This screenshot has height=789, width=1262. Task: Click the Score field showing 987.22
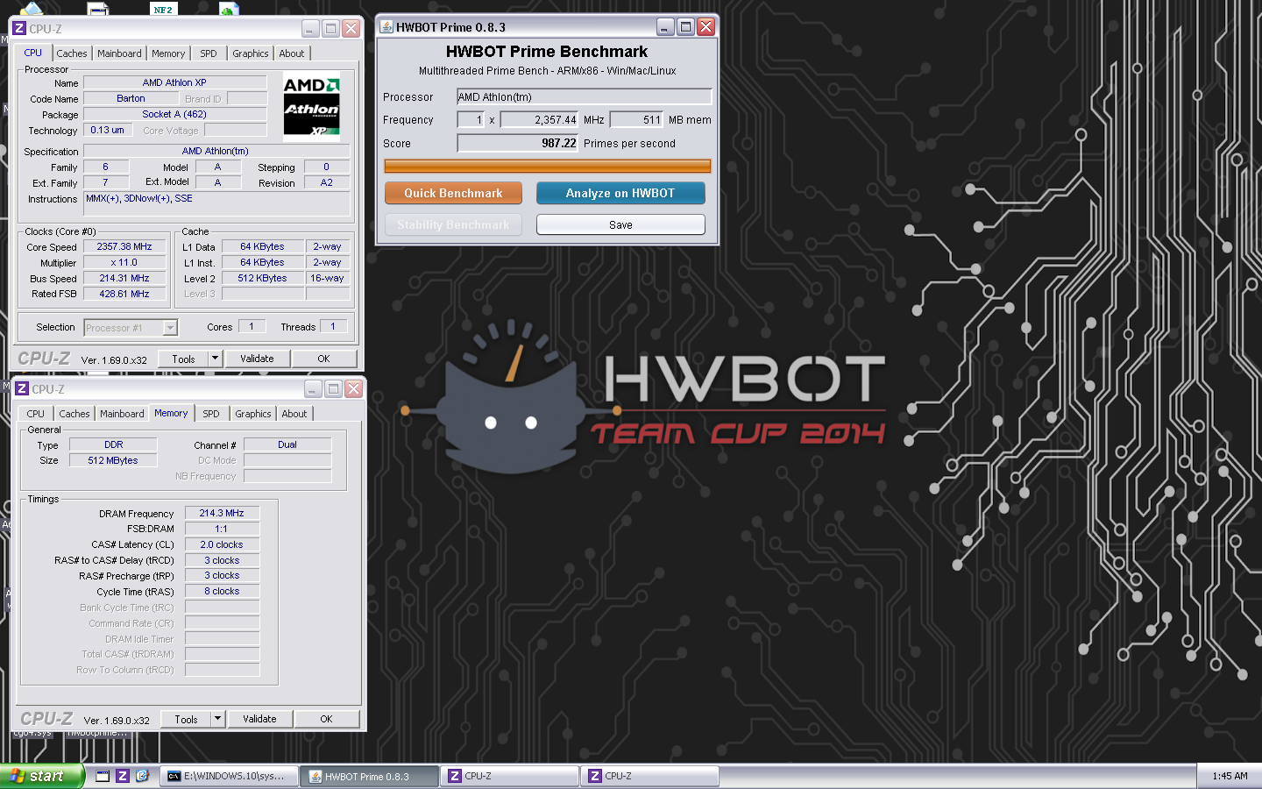tap(517, 143)
